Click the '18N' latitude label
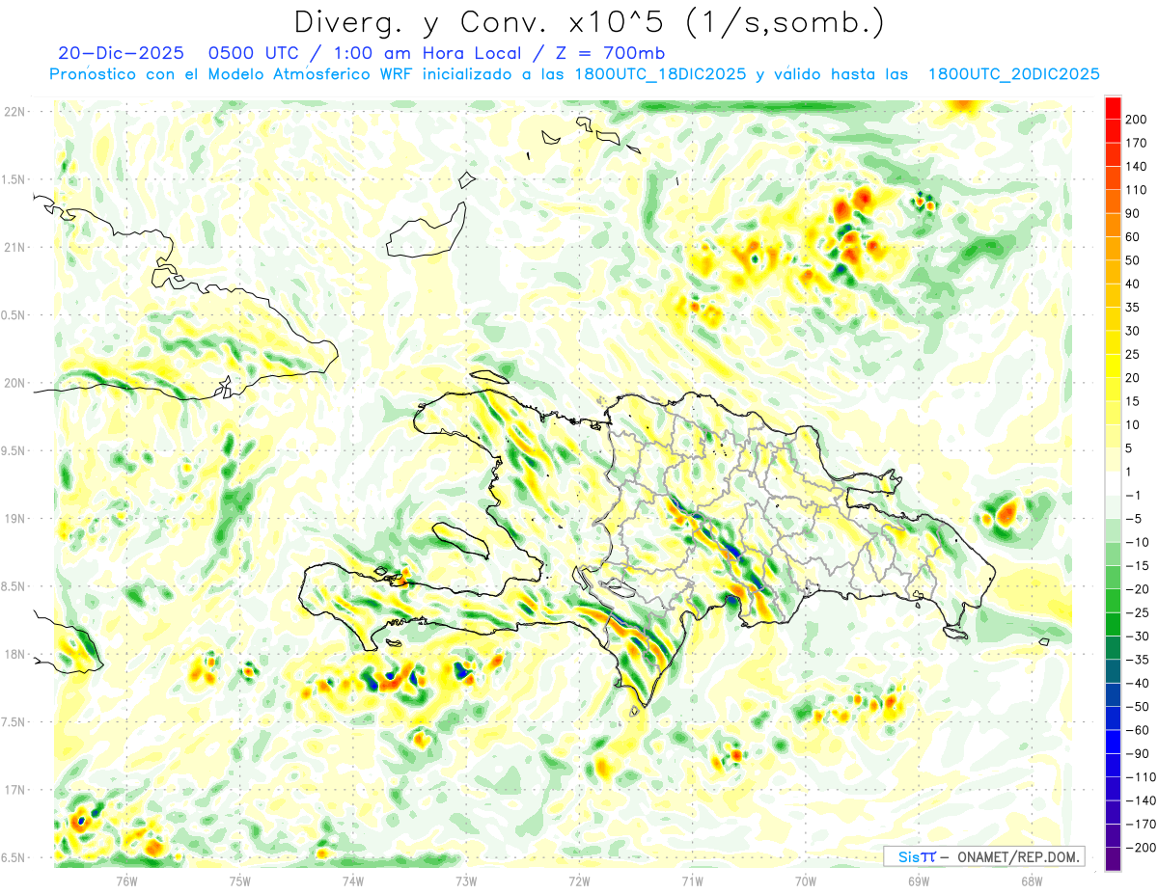The width and height of the screenshot is (1158, 894). 14,654
